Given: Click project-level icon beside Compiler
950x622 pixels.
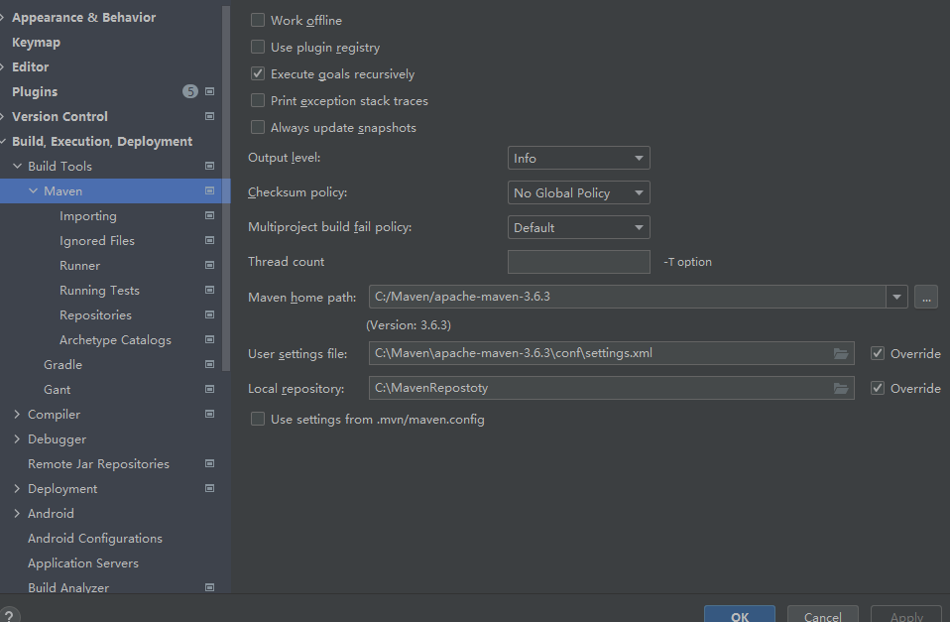Looking at the screenshot, I should (x=209, y=414).
